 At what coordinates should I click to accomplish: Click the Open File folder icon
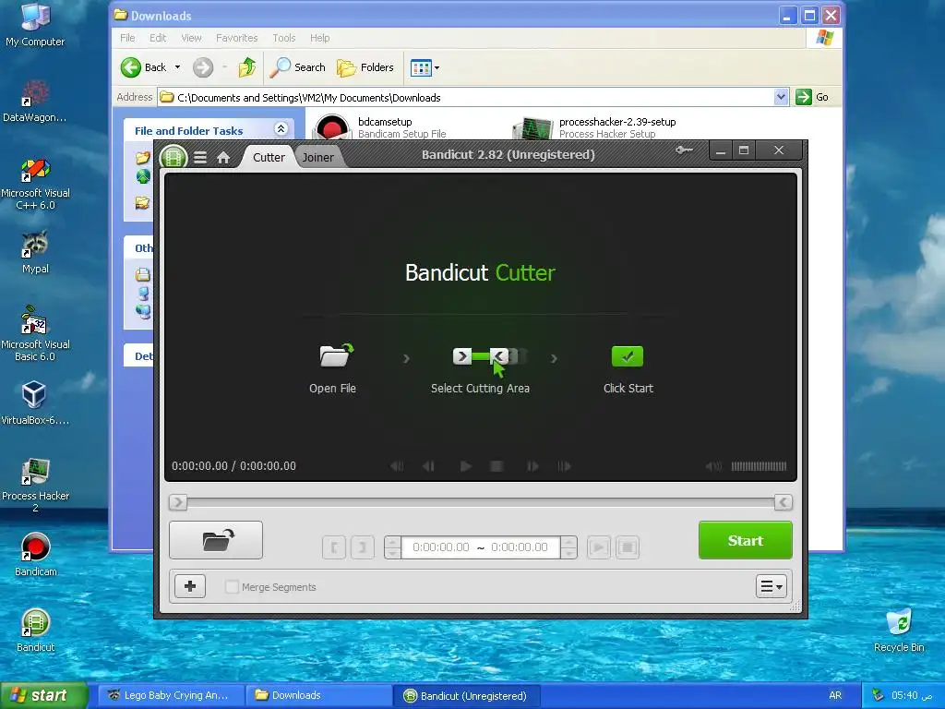pos(336,355)
